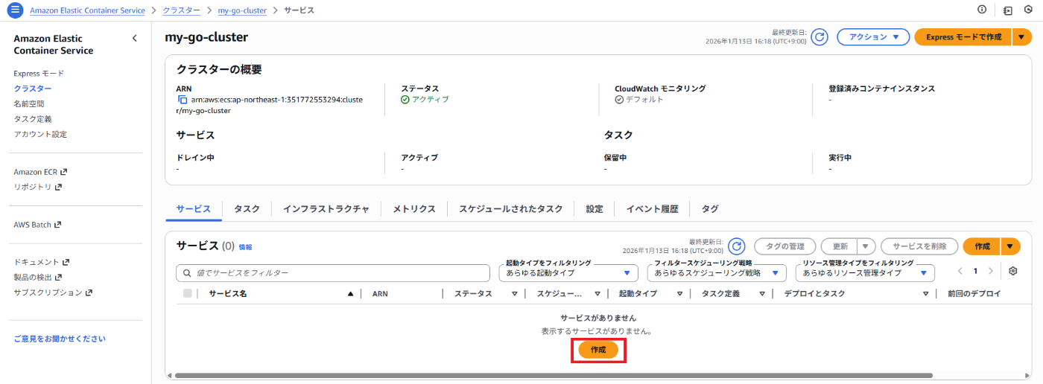Refresh the services list icon
The width and height of the screenshot is (1043, 384).
point(736,246)
